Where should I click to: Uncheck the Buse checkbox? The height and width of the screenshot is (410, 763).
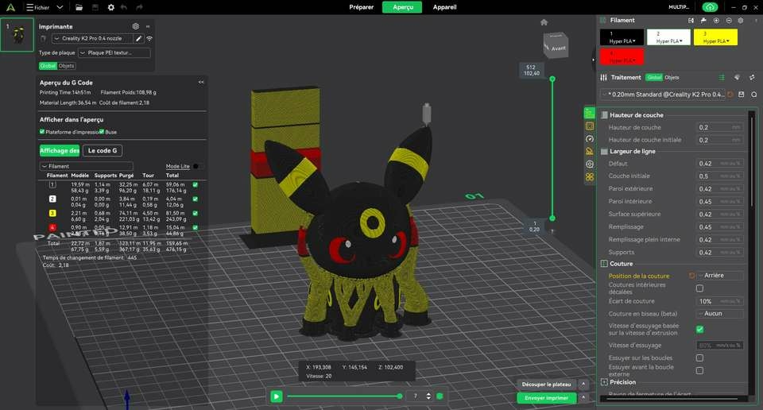click(103, 132)
